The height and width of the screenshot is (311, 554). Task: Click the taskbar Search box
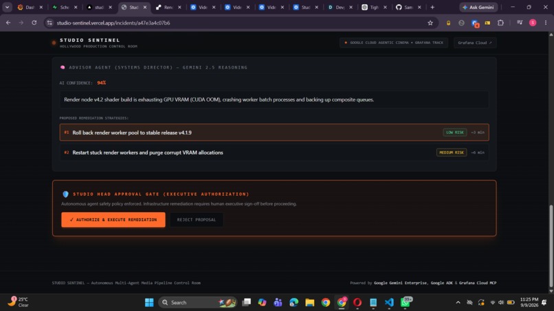pos(197,302)
